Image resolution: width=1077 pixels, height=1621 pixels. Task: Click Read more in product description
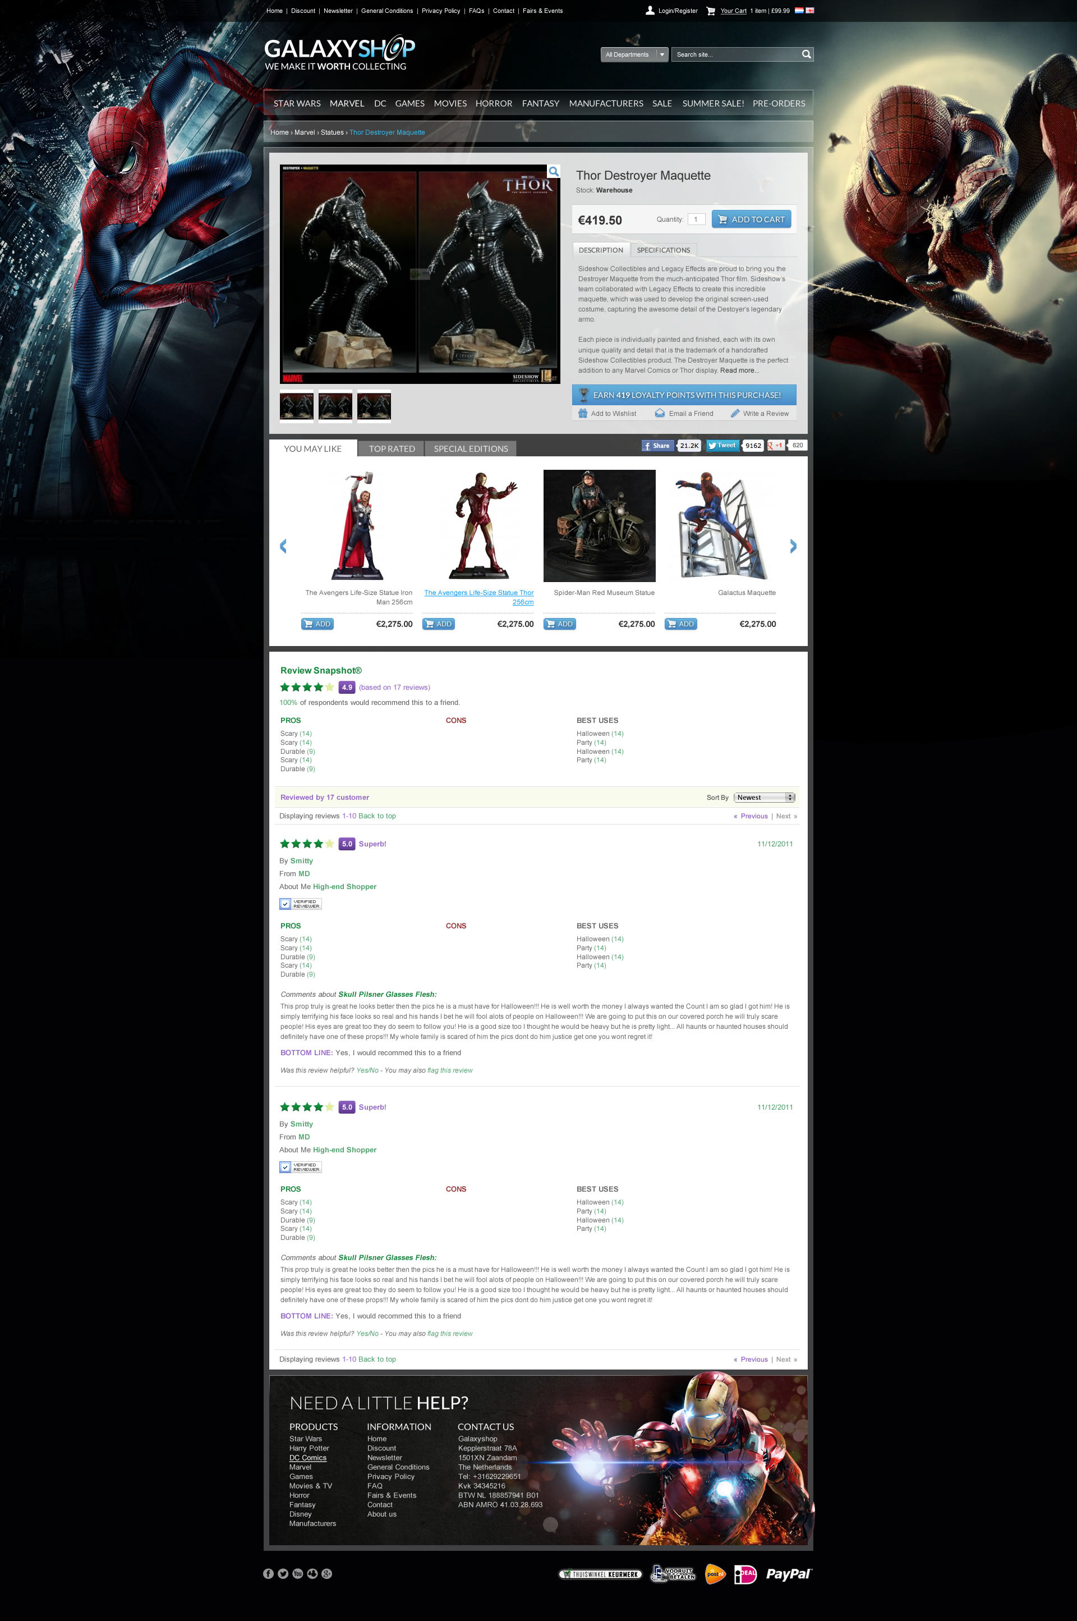point(739,370)
